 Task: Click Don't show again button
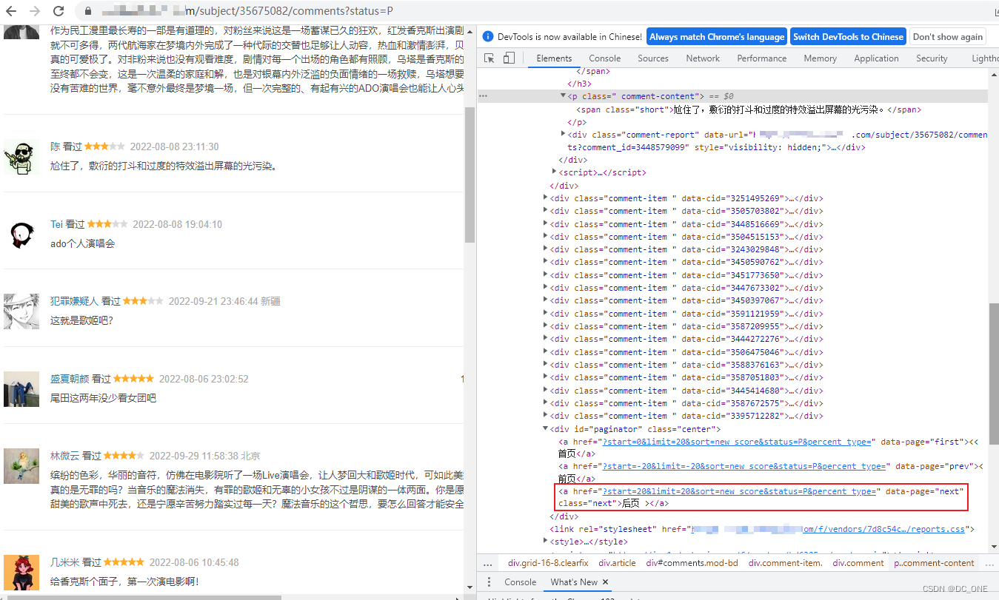click(948, 36)
